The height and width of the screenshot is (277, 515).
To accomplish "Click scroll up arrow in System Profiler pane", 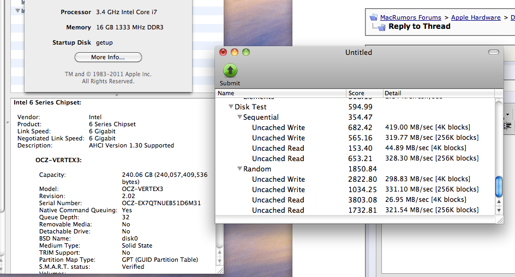I will point(219,253).
